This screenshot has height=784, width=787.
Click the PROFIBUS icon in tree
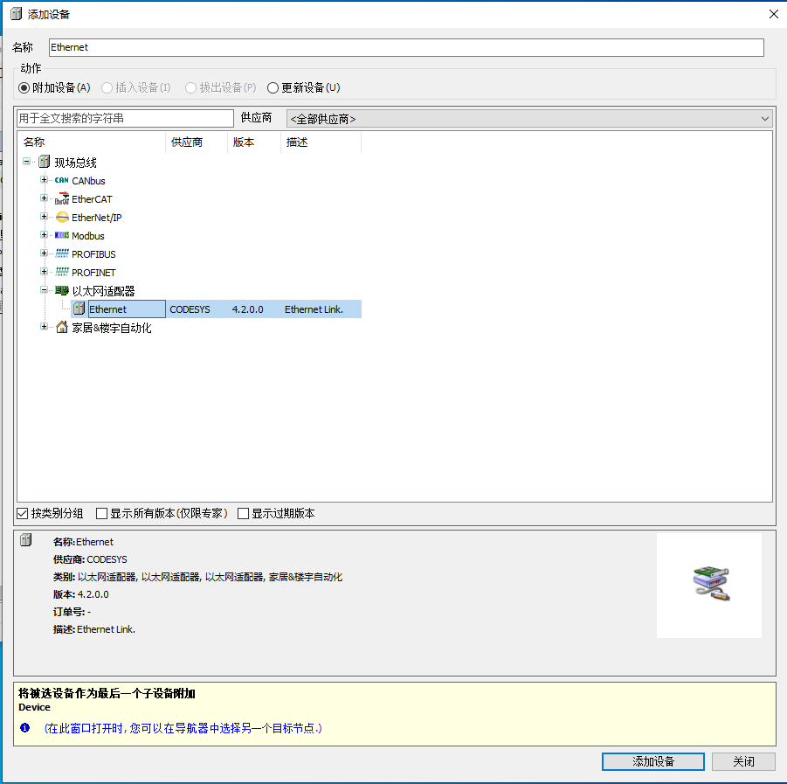(x=62, y=253)
